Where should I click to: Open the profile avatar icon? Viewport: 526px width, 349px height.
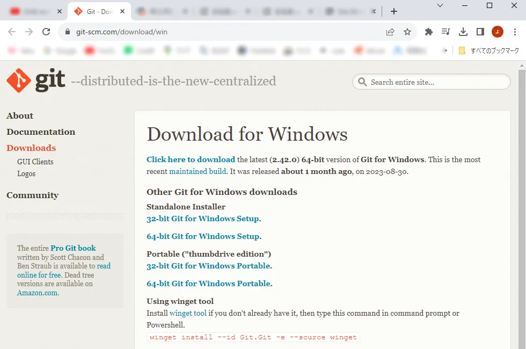pos(498,32)
